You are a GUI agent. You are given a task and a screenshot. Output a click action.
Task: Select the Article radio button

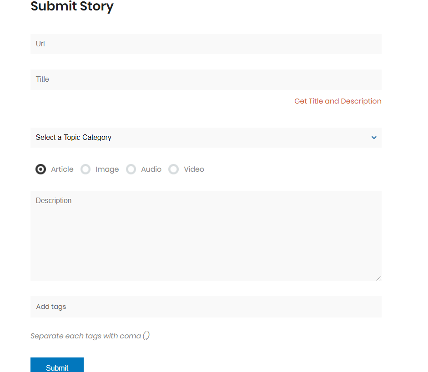(x=40, y=169)
